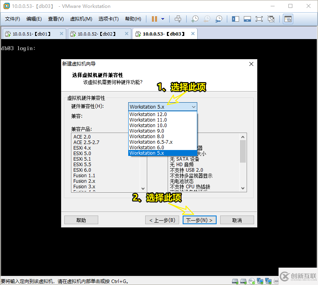Click the 帮助 button in the wizard
This screenshot has width=318, height=285.
point(81,220)
